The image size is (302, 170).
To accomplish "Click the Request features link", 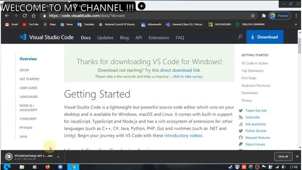I will (258, 137).
